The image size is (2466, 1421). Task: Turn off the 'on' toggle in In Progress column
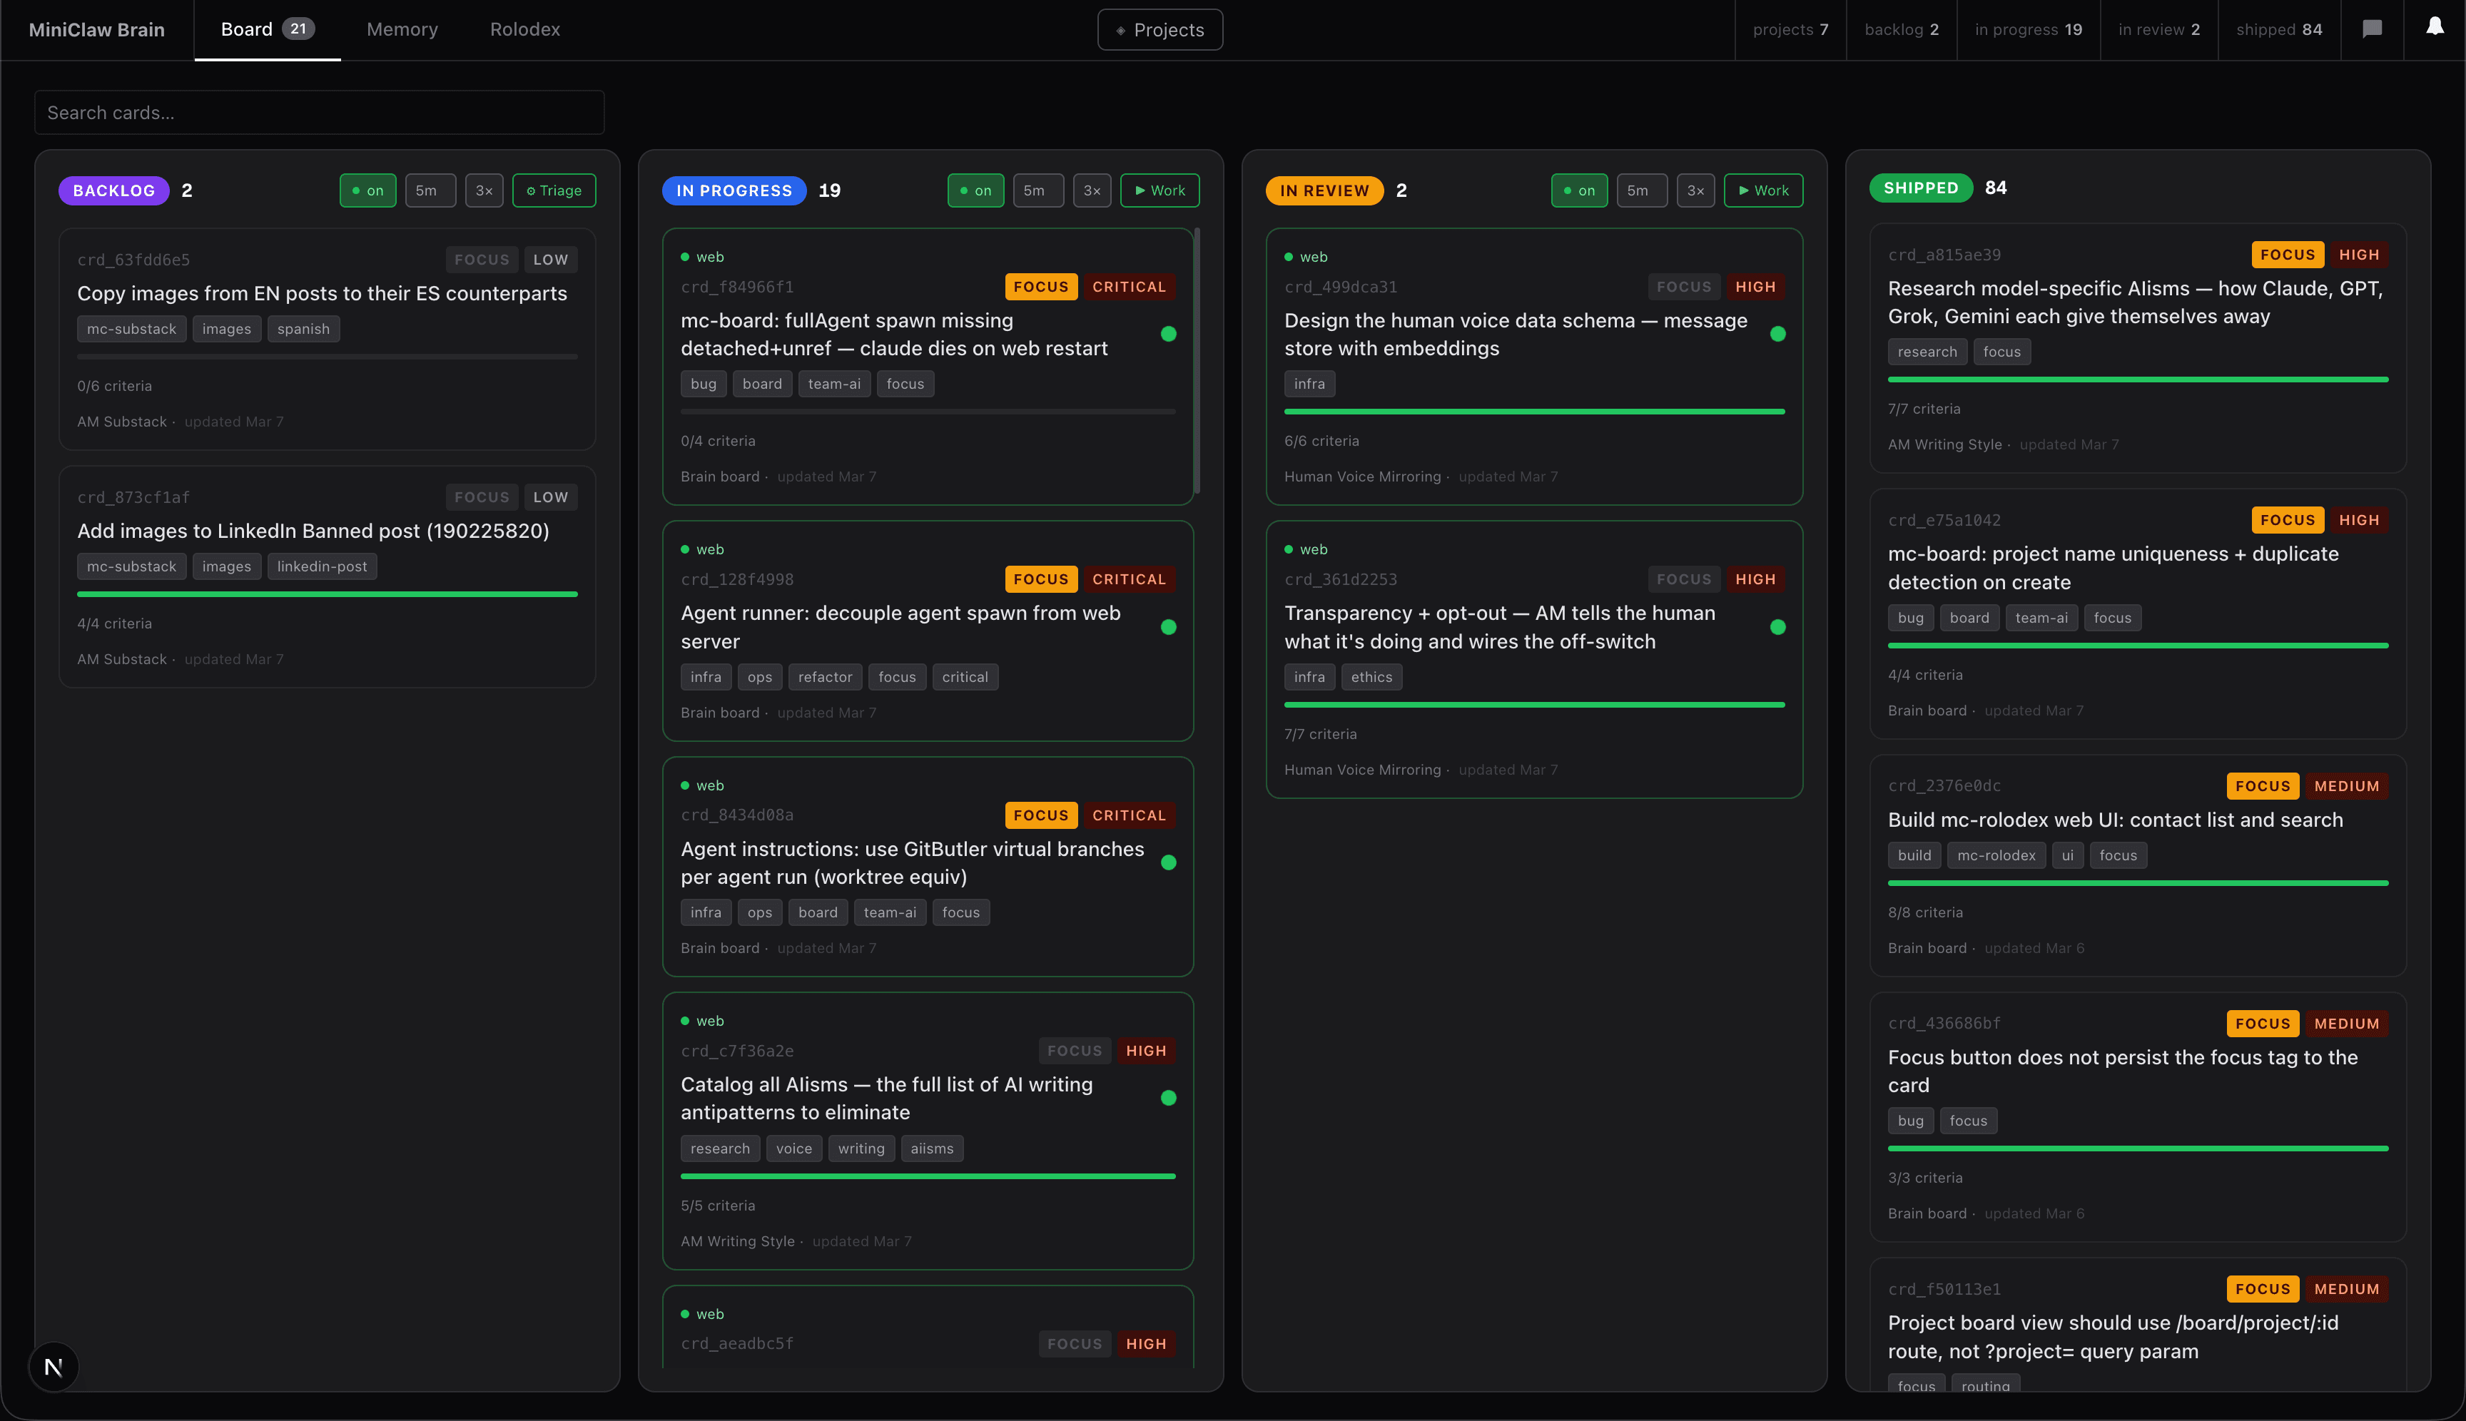(975, 190)
